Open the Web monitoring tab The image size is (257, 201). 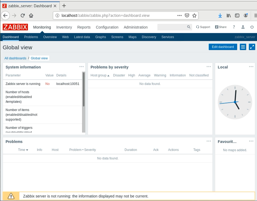point(65,37)
